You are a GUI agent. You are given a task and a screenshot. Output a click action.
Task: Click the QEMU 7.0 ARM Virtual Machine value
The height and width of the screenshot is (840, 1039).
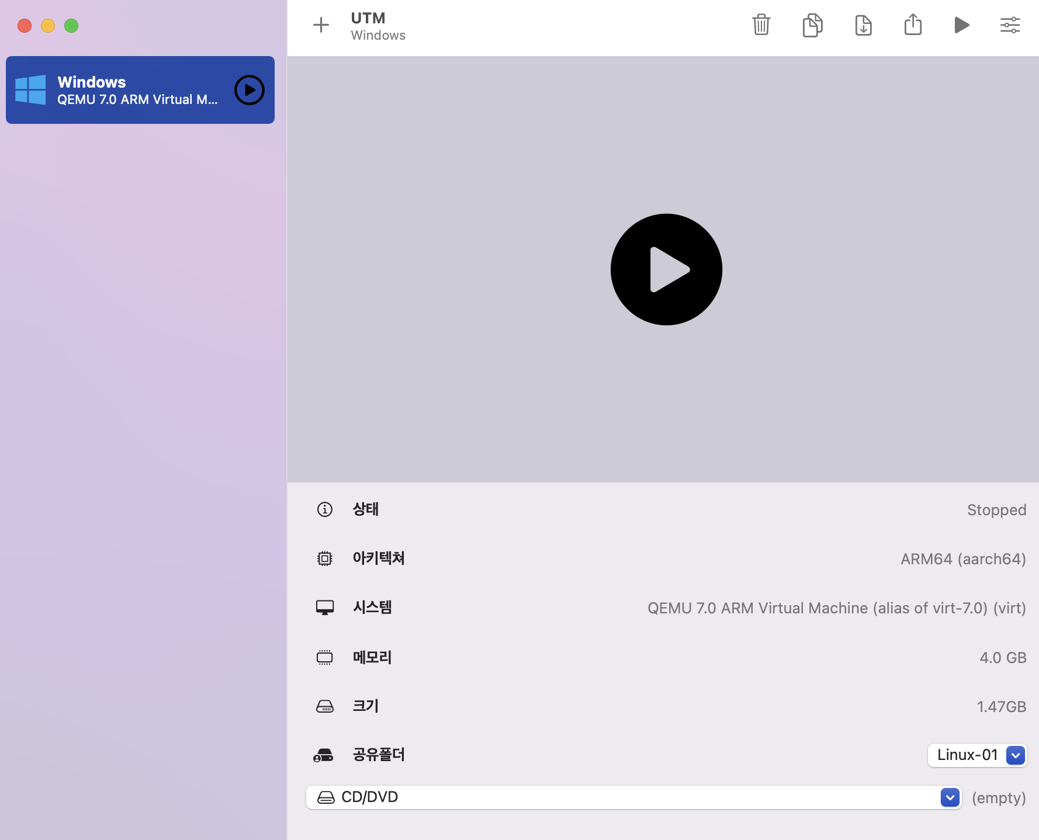click(837, 608)
